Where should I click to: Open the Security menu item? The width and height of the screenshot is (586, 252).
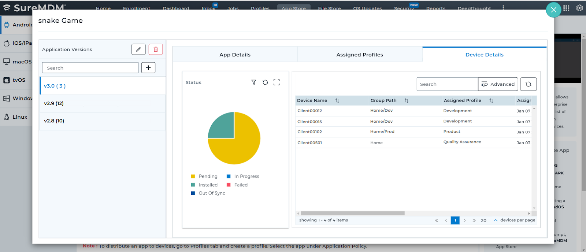point(404,8)
